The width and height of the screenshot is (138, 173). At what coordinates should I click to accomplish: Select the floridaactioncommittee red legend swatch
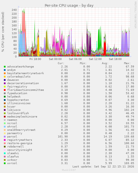coord(5,90)
